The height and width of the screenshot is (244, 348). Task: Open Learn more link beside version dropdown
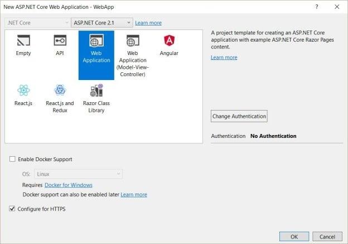click(148, 23)
